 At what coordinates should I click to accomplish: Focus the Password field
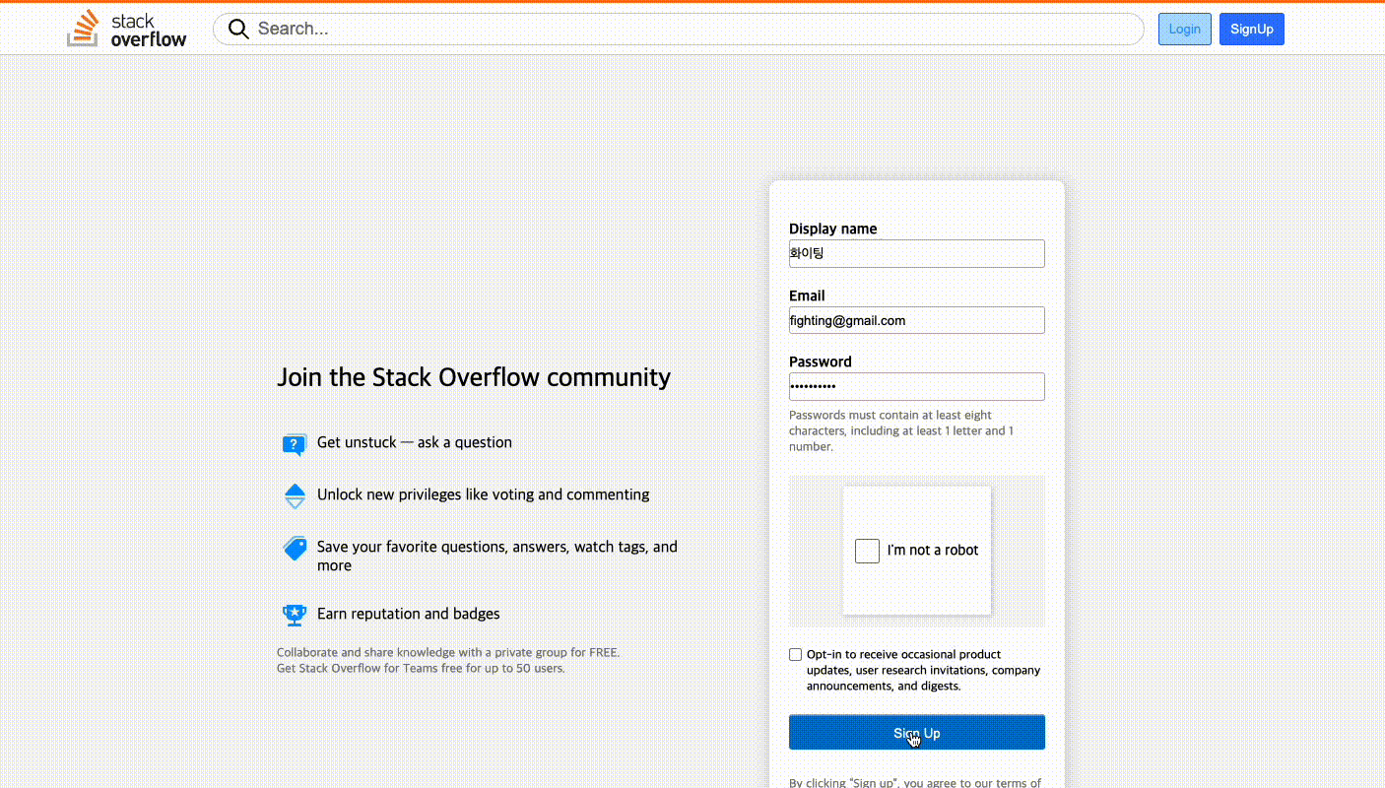[916, 386]
